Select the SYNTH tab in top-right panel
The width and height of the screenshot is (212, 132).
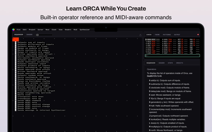[x=149, y=35]
